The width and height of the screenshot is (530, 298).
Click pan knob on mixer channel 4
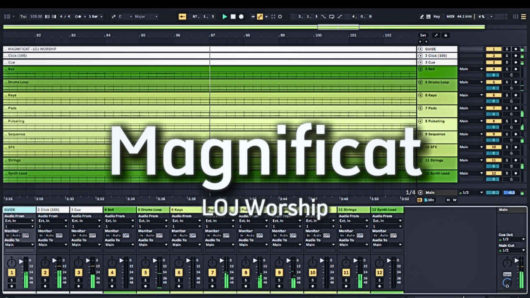[x=112, y=262]
